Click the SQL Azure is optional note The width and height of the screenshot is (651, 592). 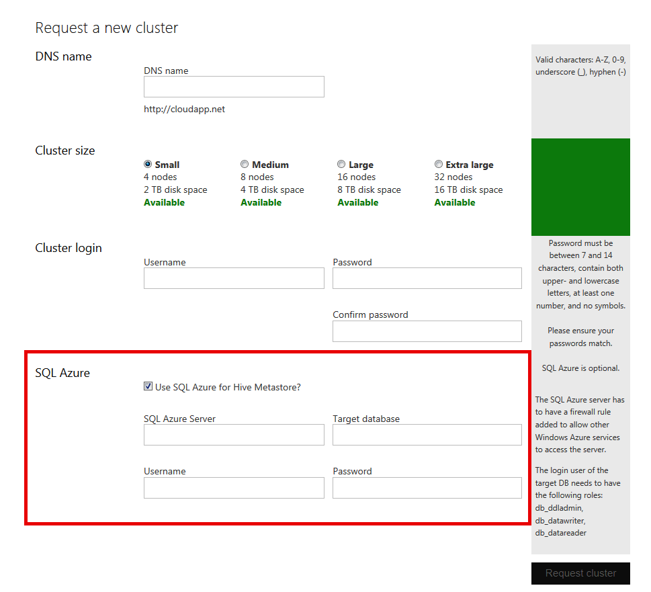coord(580,368)
